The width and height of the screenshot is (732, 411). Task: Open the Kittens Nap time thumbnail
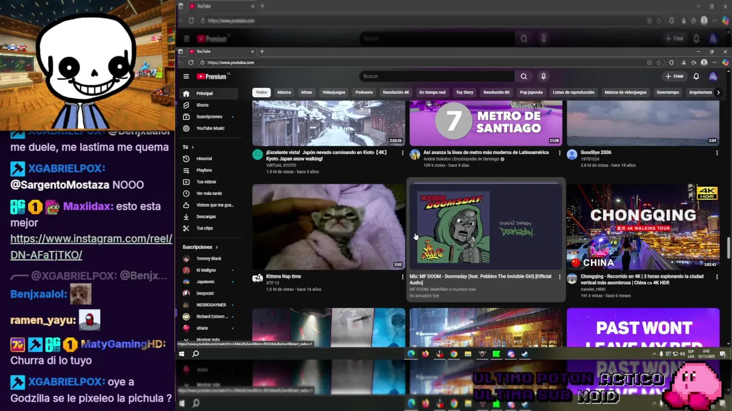pos(329,227)
